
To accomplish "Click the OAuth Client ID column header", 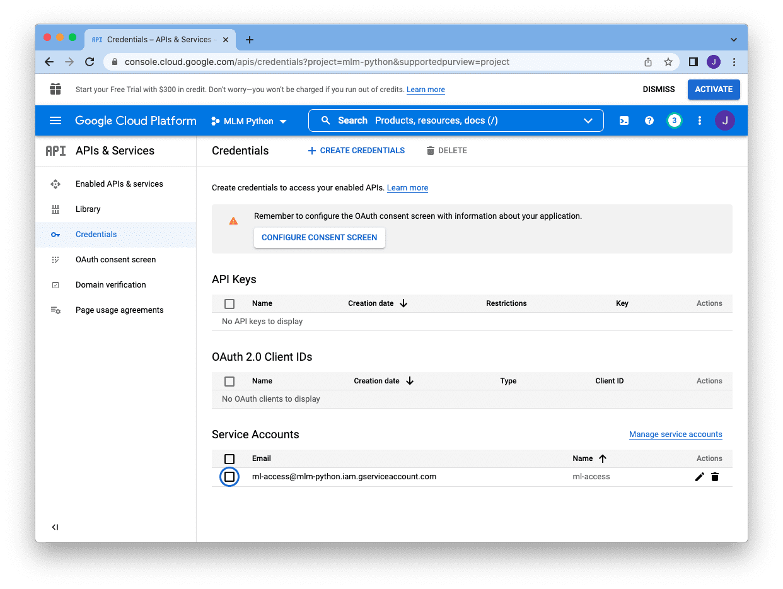I will (610, 381).
